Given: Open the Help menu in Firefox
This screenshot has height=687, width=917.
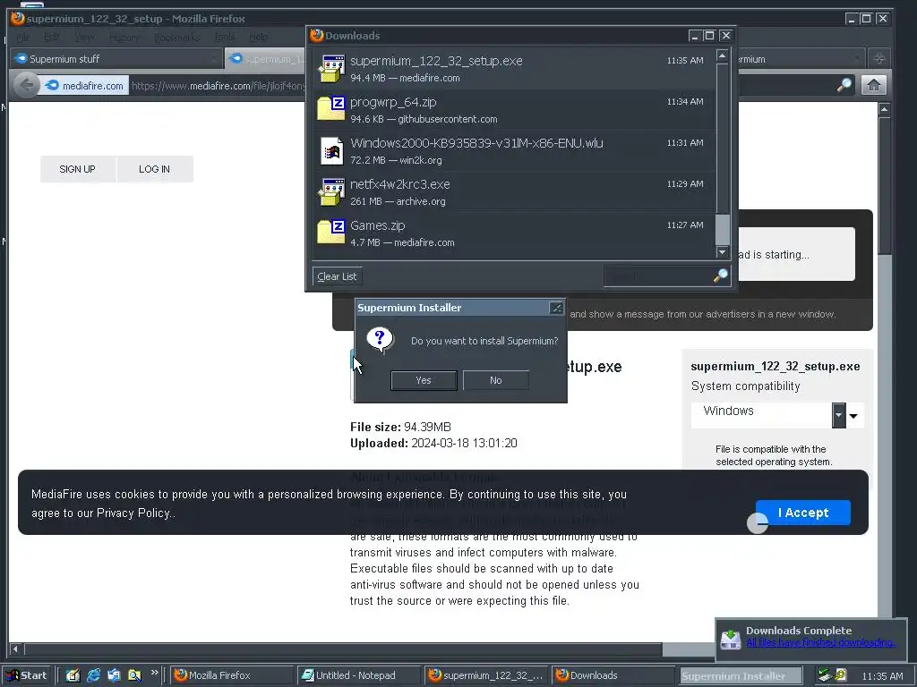Looking at the screenshot, I should tap(259, 38).
